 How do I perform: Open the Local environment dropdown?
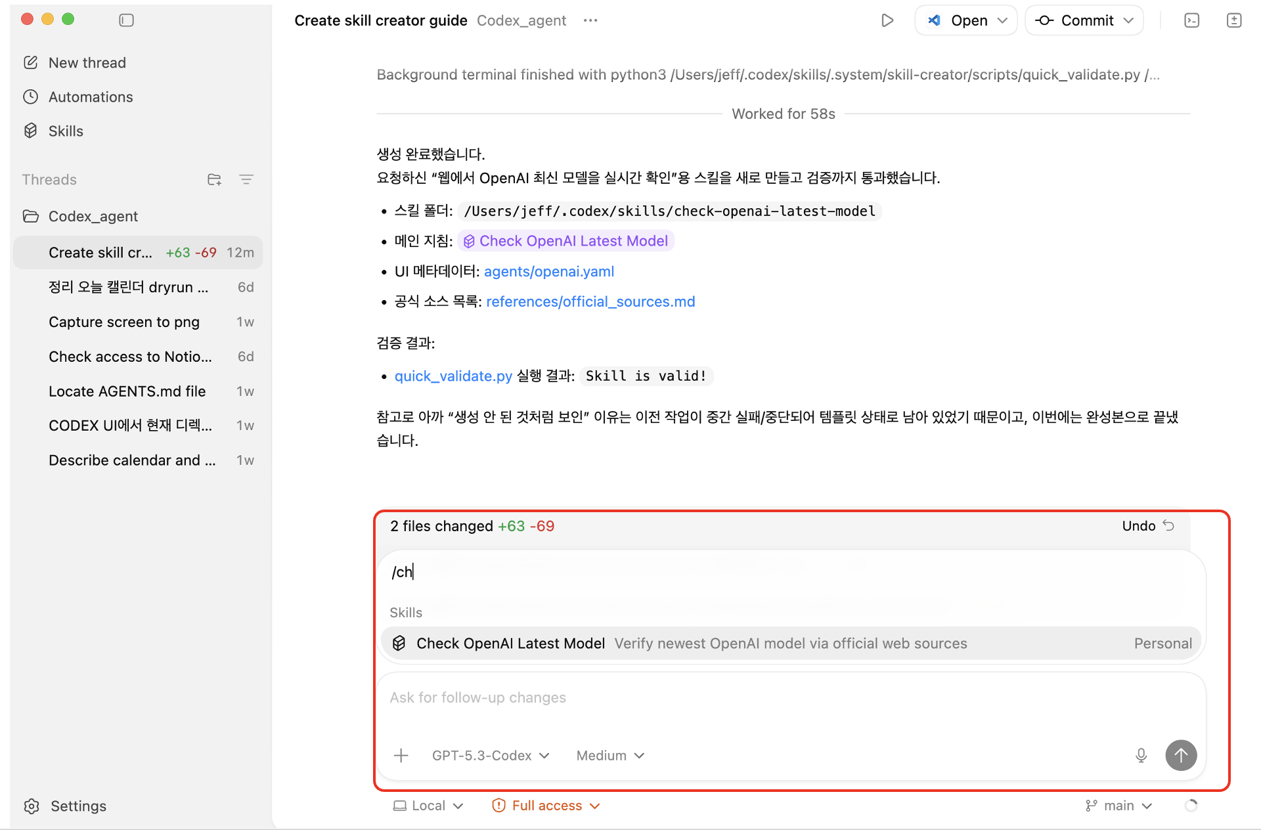[428, 806]
